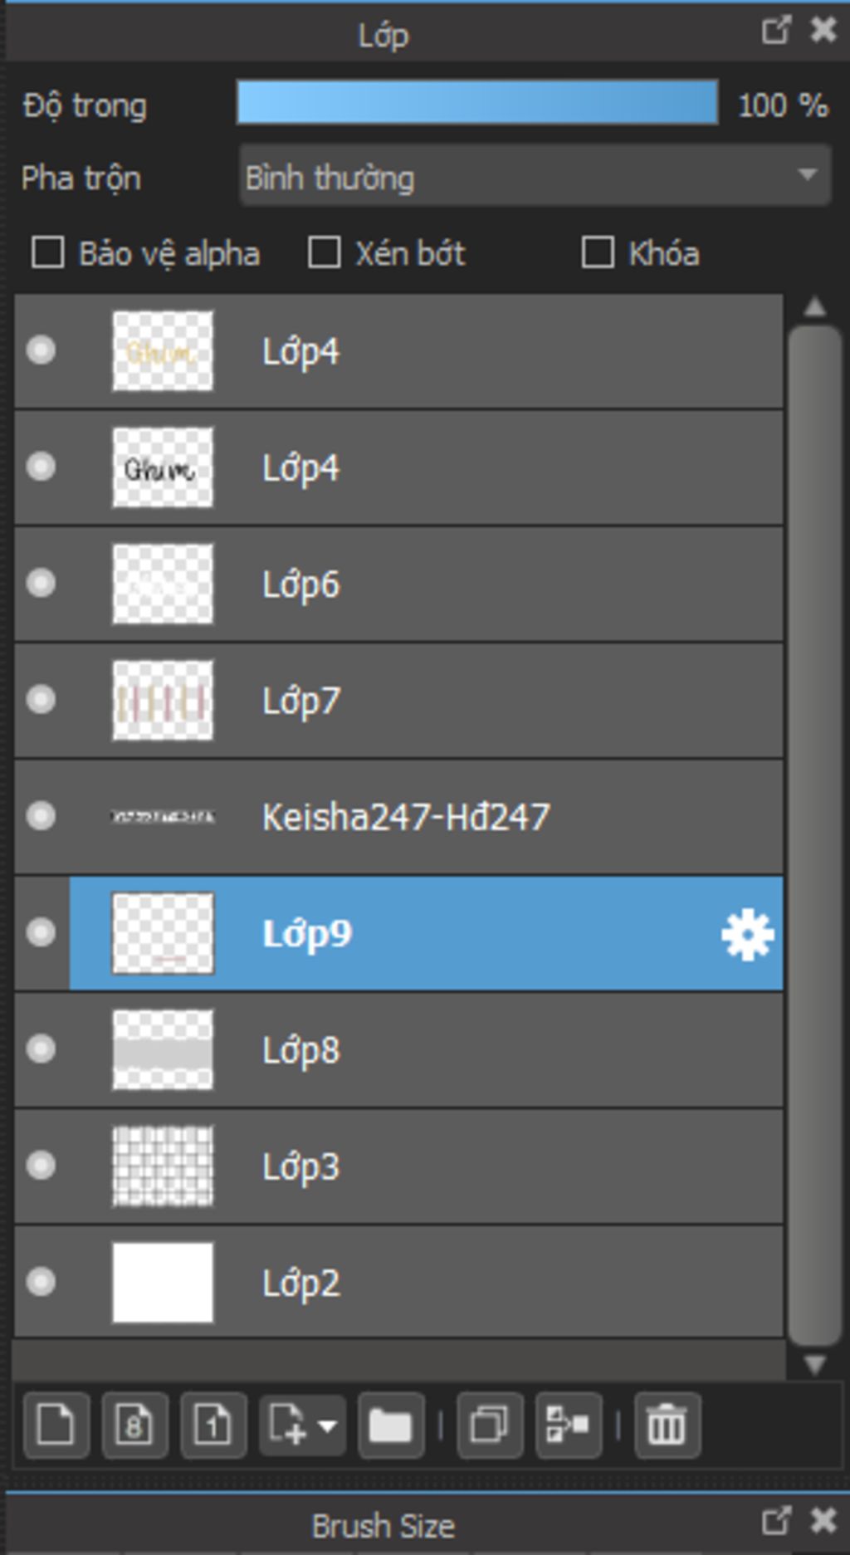Enable Bảo vệ alpha checkbox
The image size is (850, 1555).
47,252
